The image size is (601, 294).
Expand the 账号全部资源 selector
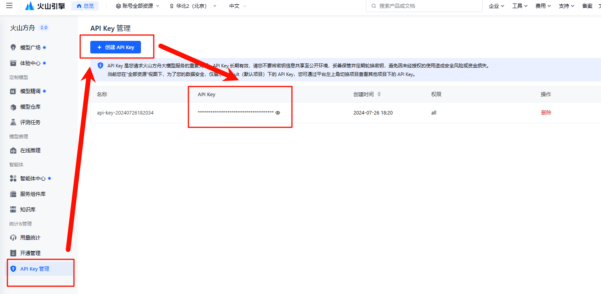tap(137, 6)
